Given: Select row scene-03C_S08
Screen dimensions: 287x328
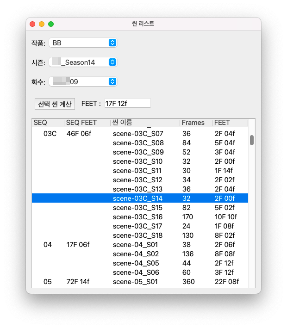Looking at the screenshot, I should 140,143.
